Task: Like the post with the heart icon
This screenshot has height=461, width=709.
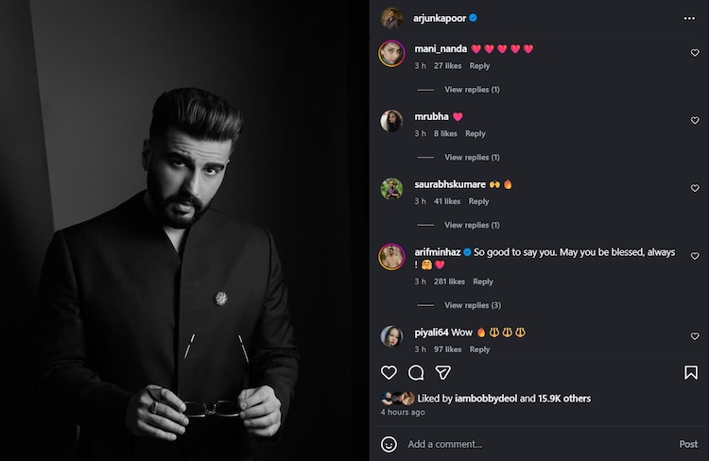Action: click(389, 372)
